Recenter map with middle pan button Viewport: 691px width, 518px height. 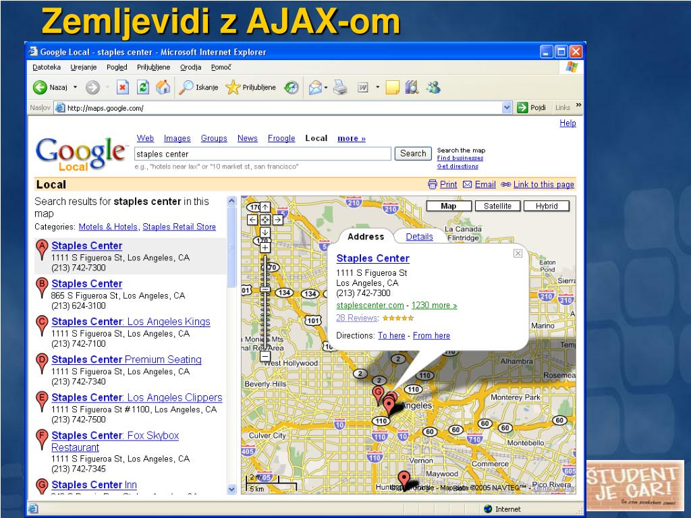tap(265, 219)
